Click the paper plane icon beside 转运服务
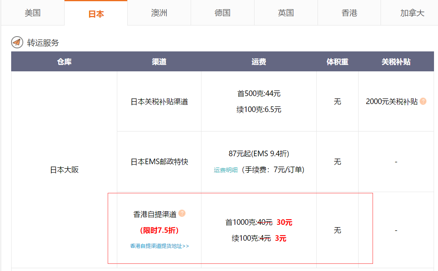This screenshot has width=438, height=271. [x=17, y=43]
